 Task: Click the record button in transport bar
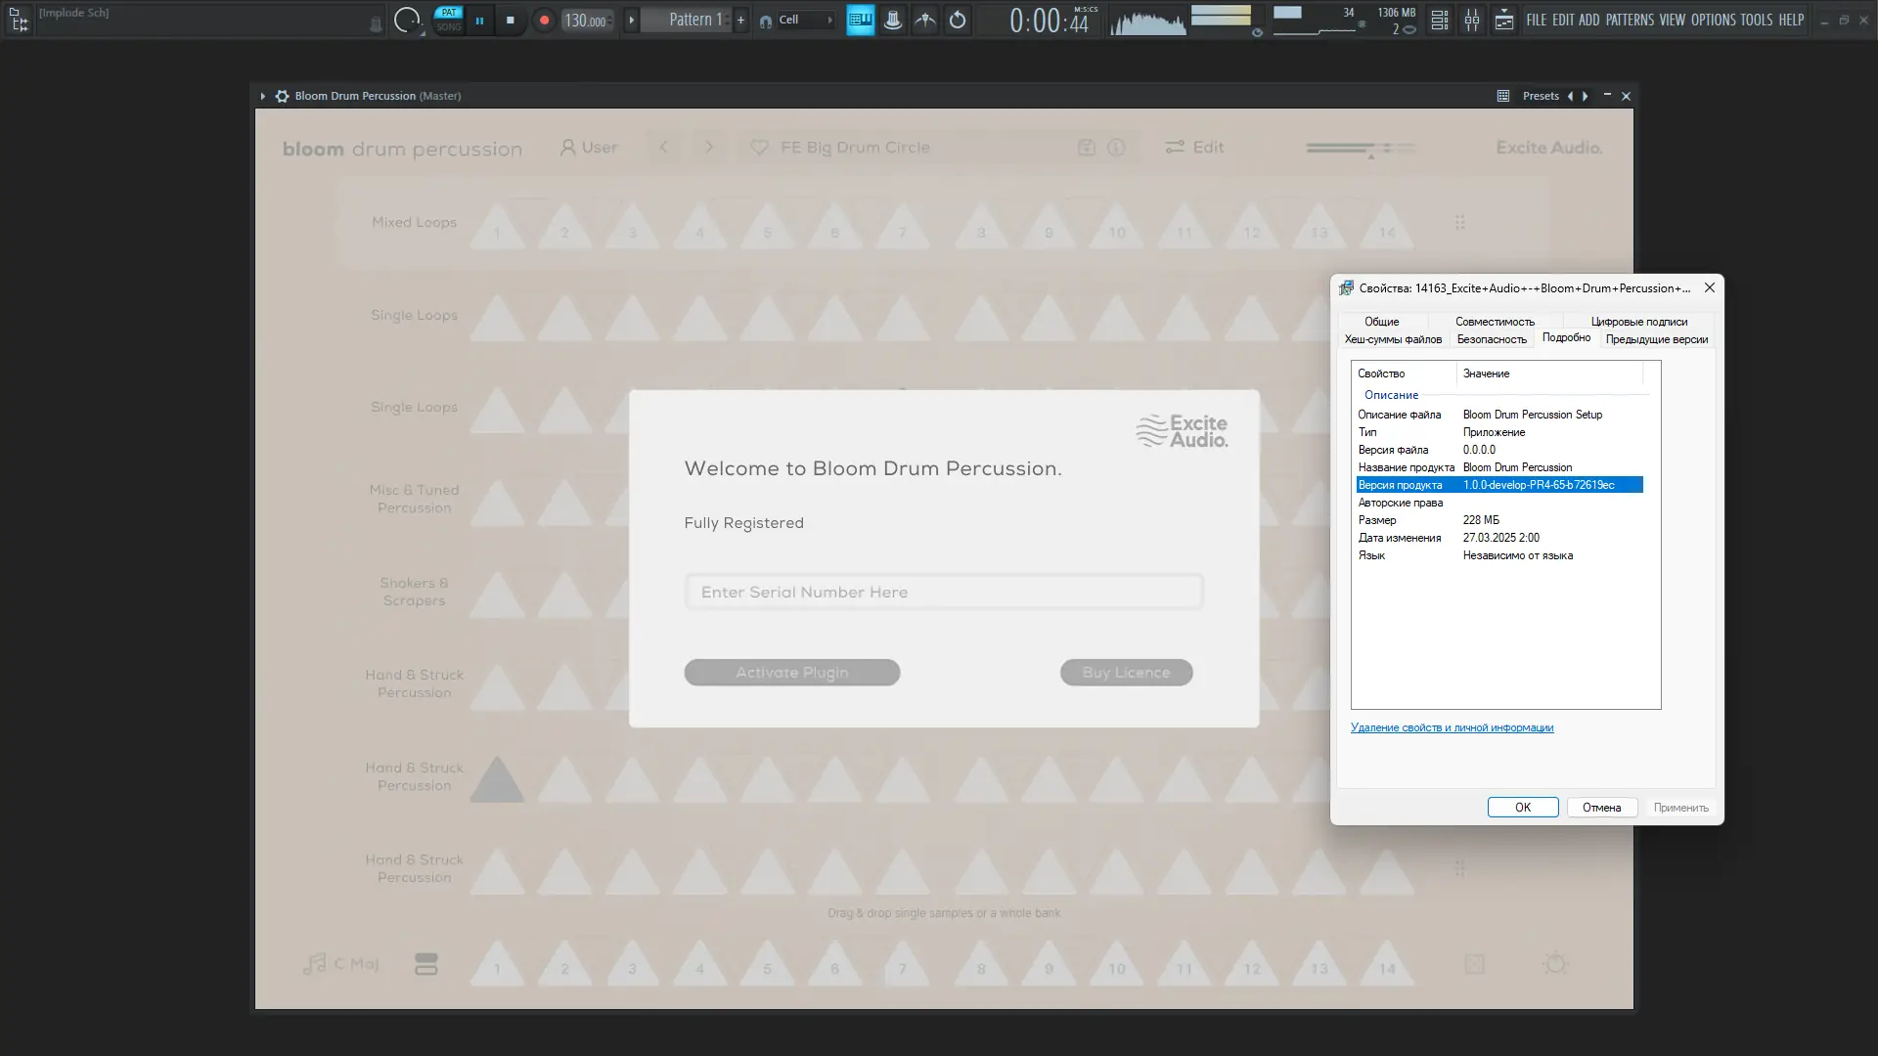pyautogui.click(x=545, y=20)
